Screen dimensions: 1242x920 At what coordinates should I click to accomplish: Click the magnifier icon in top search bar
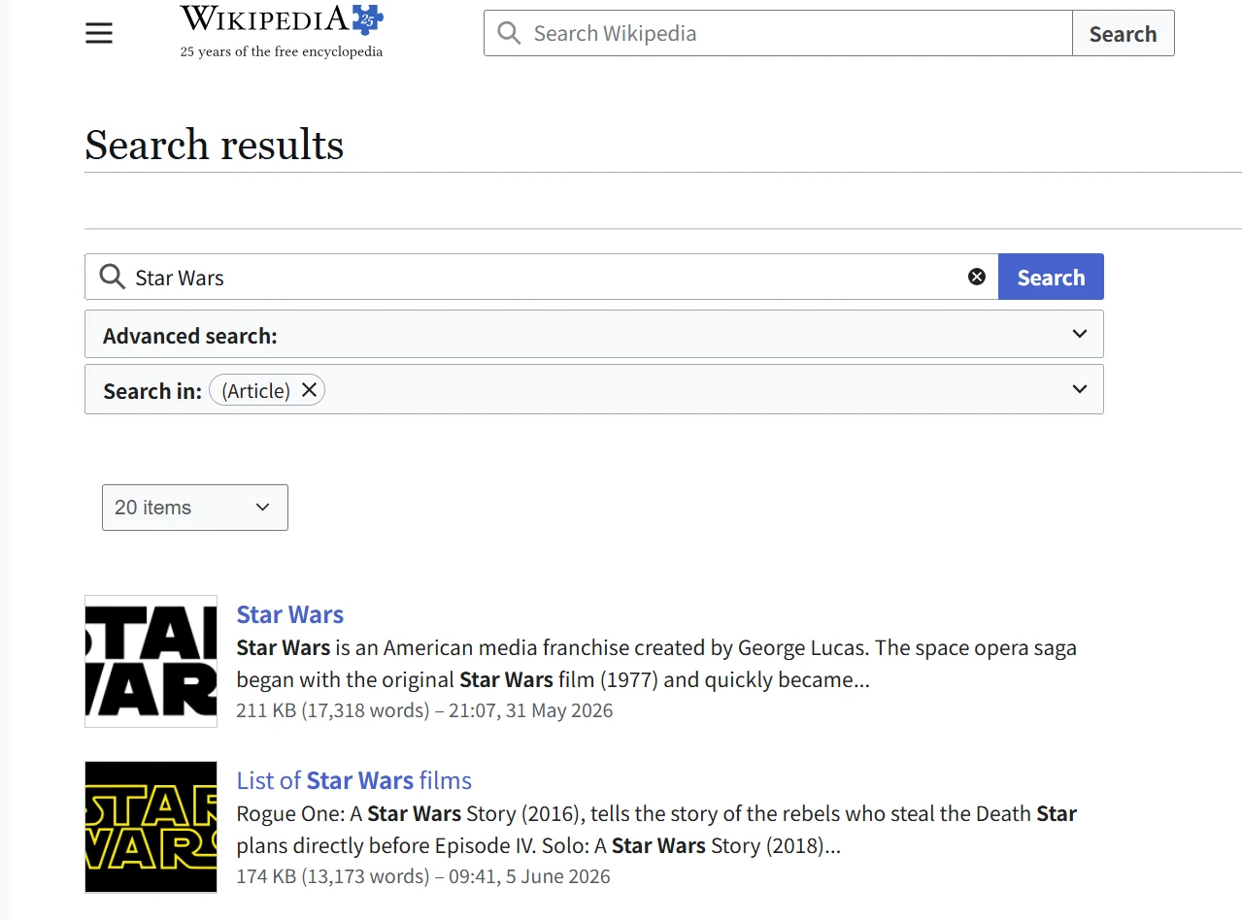(509, 33)
